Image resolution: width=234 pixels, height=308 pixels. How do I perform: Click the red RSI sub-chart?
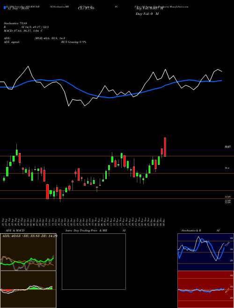pyautogui.click(x=205, y=289)
